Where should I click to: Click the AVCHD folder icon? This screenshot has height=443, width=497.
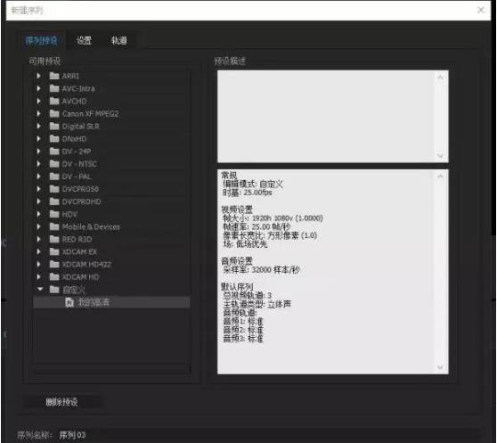tap(54, 101)
